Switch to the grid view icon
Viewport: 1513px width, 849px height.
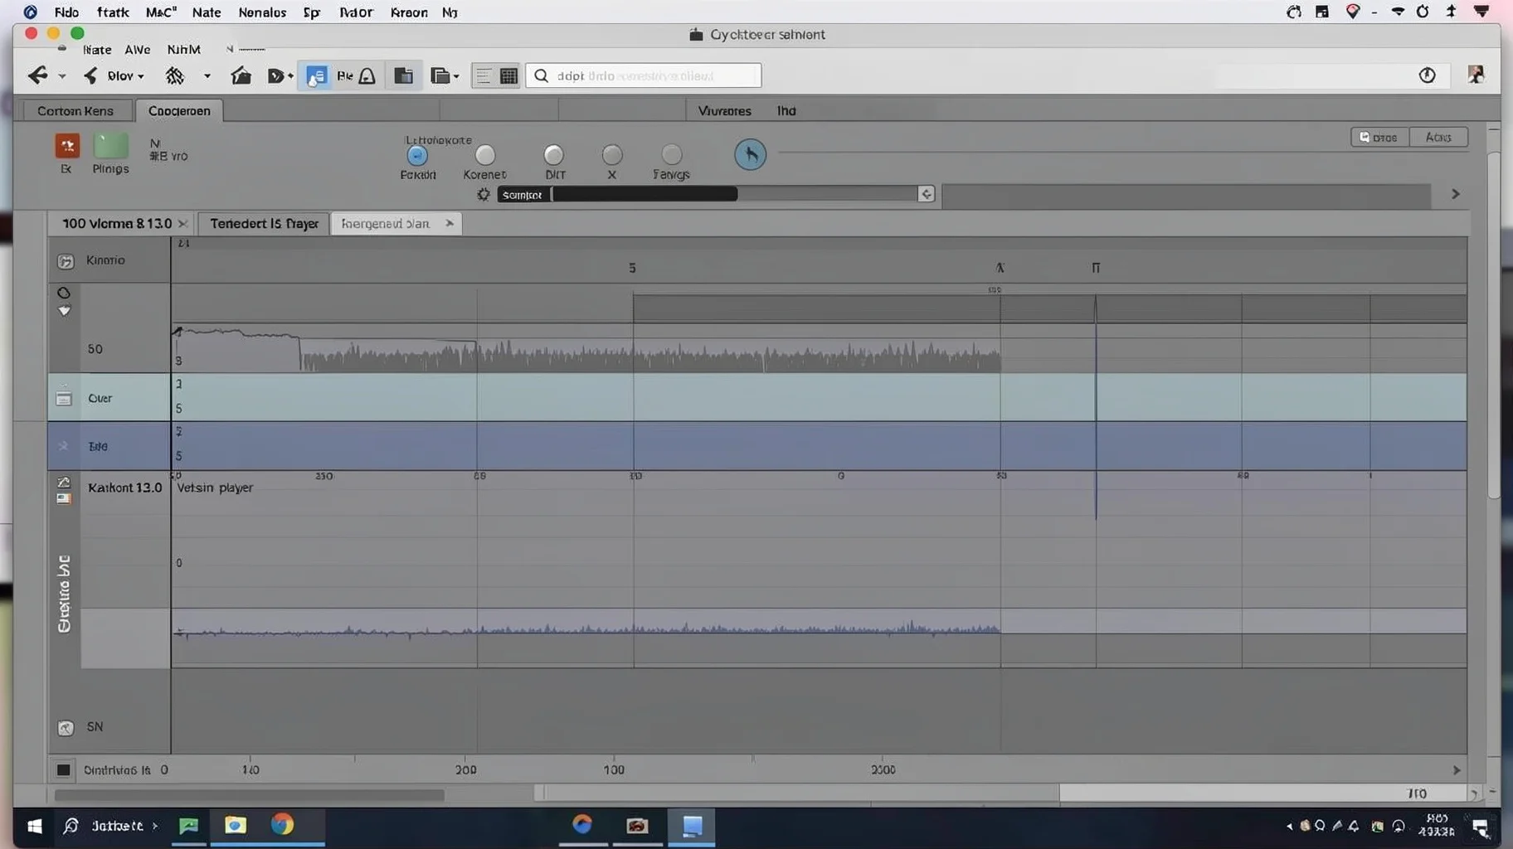pos(508,76)
